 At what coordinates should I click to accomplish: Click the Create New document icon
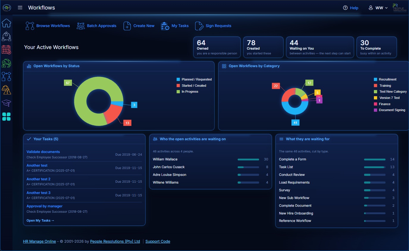[x=127, y=26]
